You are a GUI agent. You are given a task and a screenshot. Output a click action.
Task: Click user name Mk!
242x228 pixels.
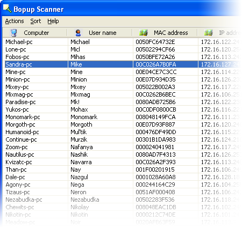coord(75,102)
